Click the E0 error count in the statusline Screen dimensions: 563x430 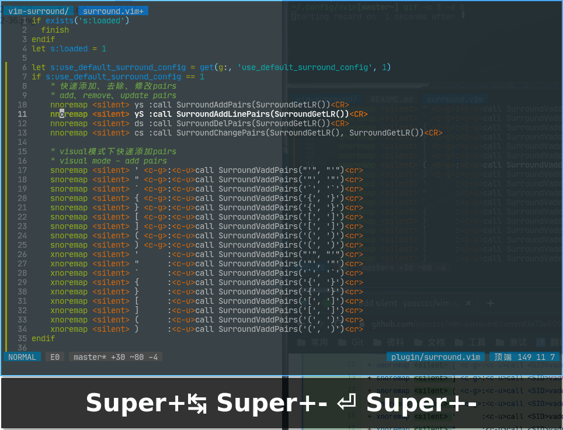55,357
